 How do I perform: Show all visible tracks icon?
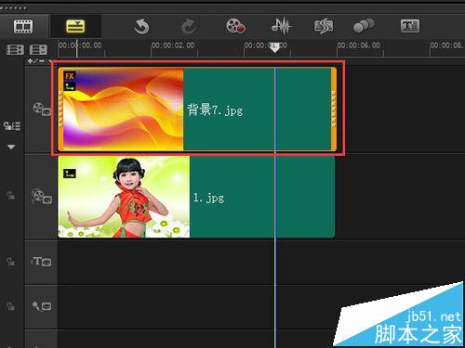point(15,50)
